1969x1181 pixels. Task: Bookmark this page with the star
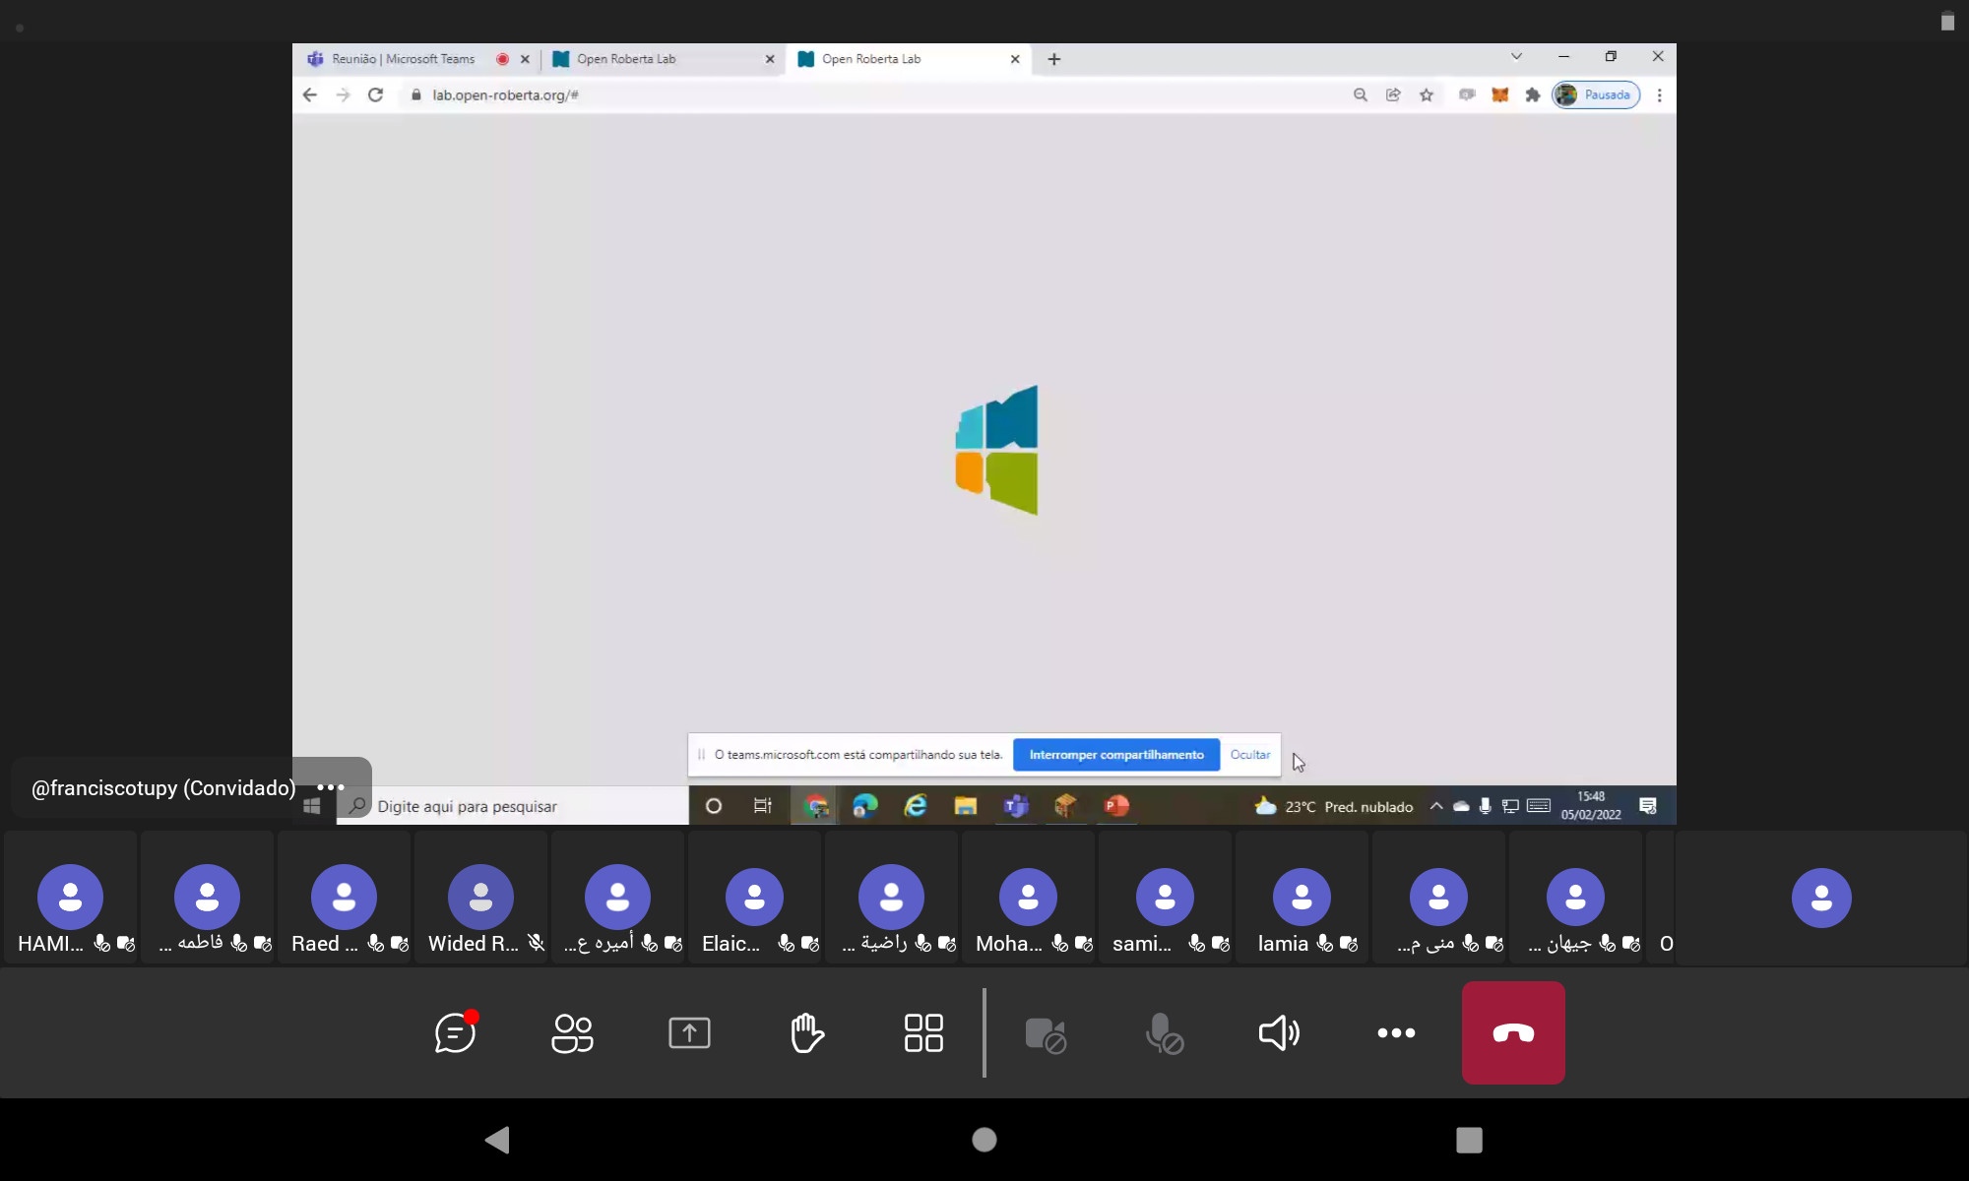coord(1427,94)
